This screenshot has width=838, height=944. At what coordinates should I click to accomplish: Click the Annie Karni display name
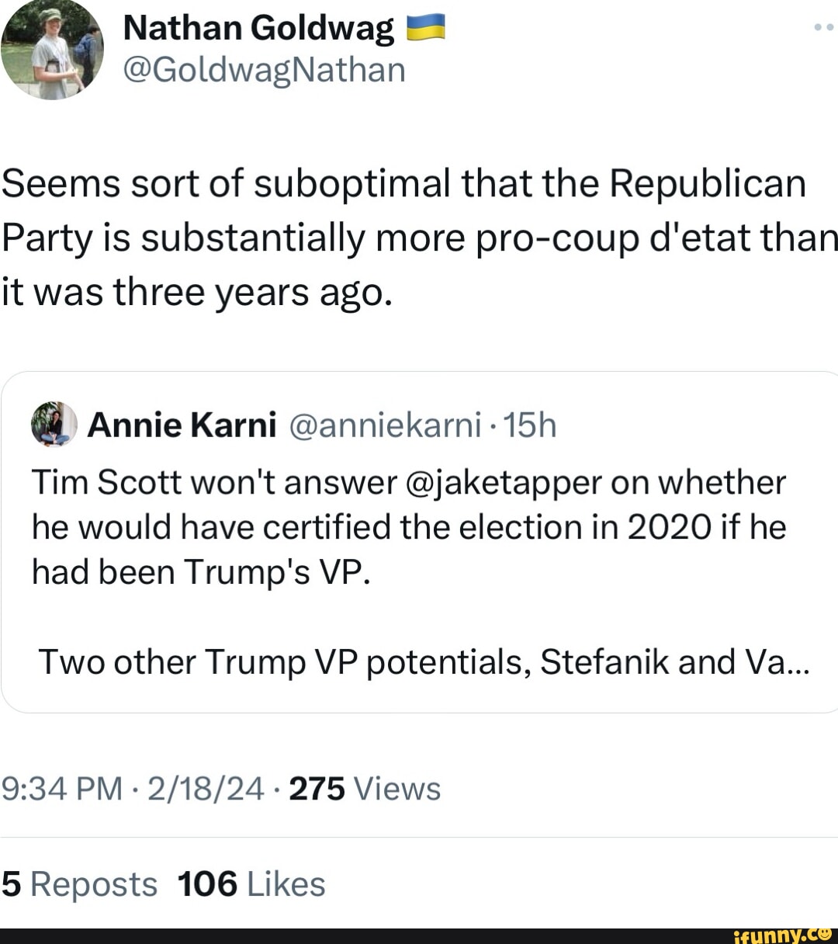(x=182, y=425)
